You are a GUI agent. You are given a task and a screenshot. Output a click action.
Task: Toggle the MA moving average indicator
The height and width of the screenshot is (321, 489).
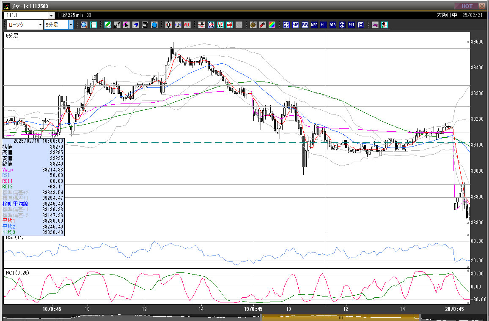[295, 25]
